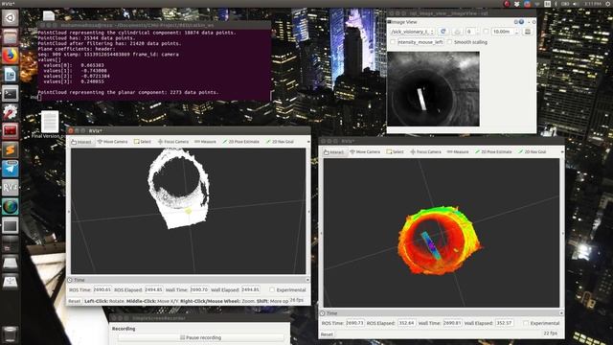Click ROS Time field in right RViz
This screenshot has width=613, height=345.
click(355, 323)
